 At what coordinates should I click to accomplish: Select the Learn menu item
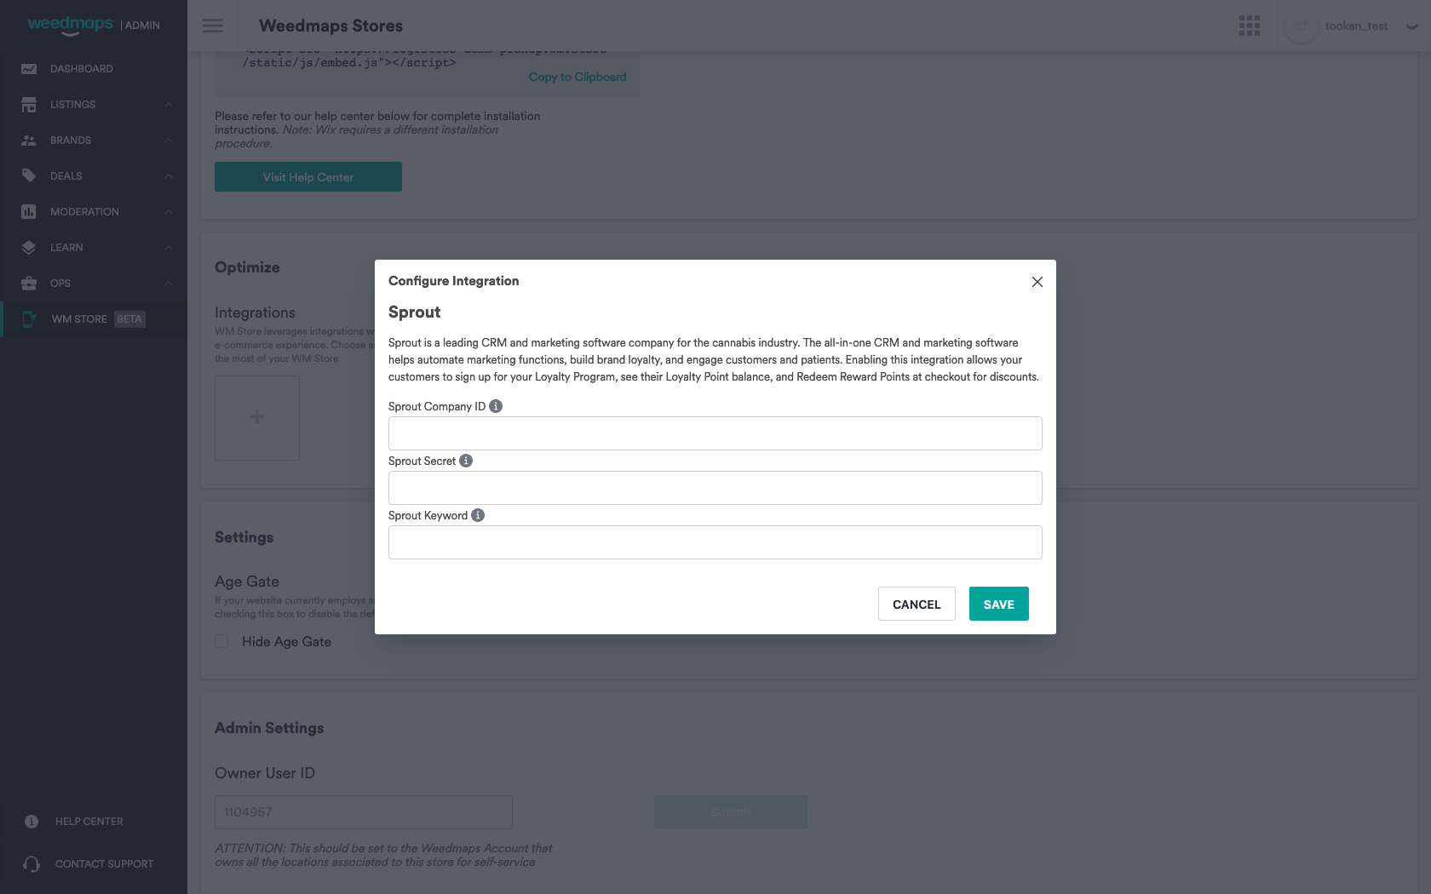point(66,247)
